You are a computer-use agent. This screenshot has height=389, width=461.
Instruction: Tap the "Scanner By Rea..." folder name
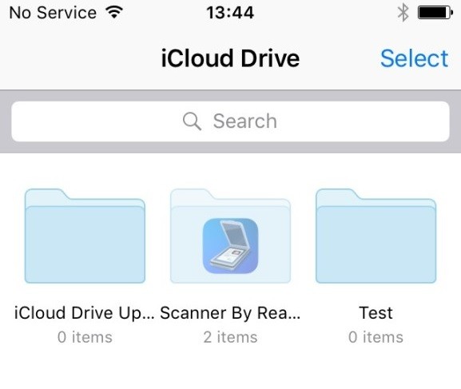click(x=230, y=312)
